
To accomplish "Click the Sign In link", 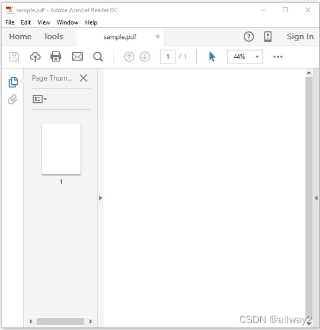I will [300, 37].
